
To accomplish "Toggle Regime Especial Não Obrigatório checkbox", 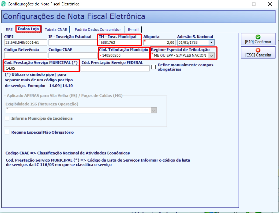I will 7,132.
